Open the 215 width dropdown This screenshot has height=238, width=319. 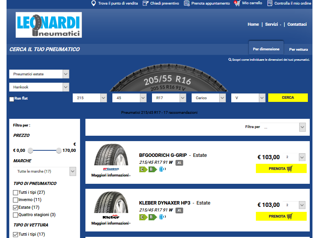90,98
